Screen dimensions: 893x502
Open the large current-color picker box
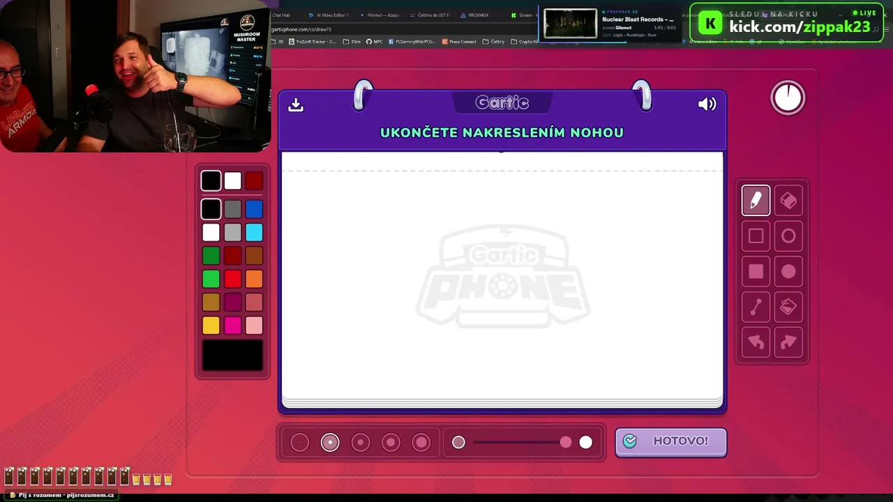232,356
